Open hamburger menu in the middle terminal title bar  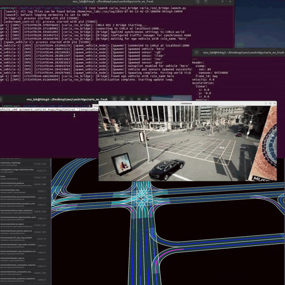point(122,99)
